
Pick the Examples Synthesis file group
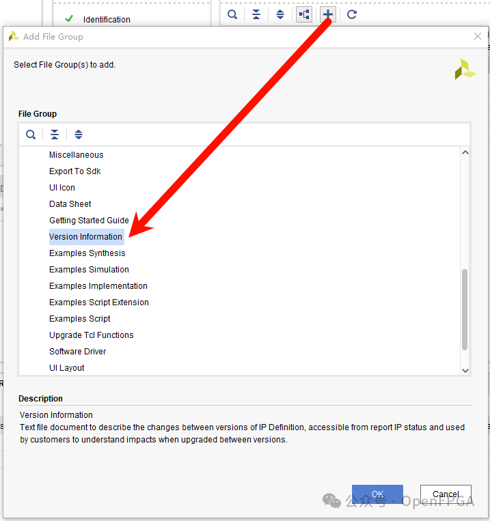click(87, 253)
